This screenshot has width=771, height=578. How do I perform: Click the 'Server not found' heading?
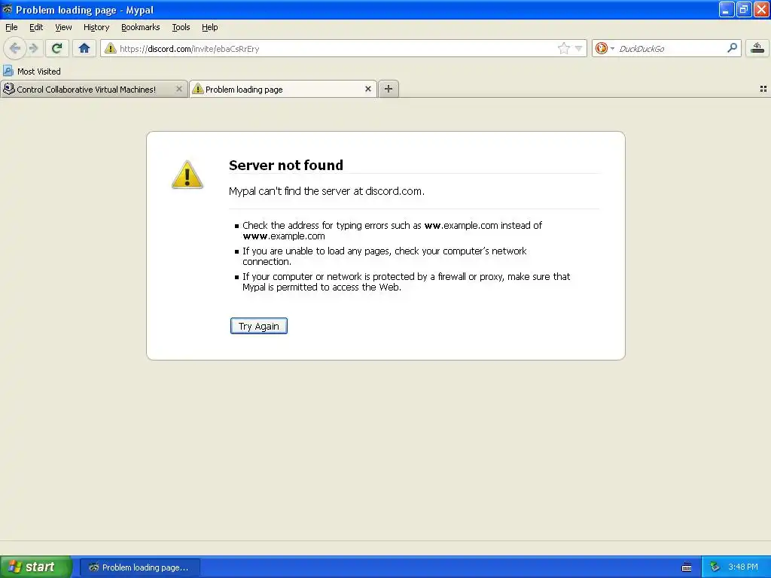286,165
